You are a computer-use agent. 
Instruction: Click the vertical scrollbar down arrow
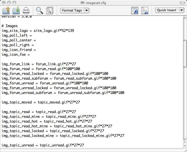point(185,146)
